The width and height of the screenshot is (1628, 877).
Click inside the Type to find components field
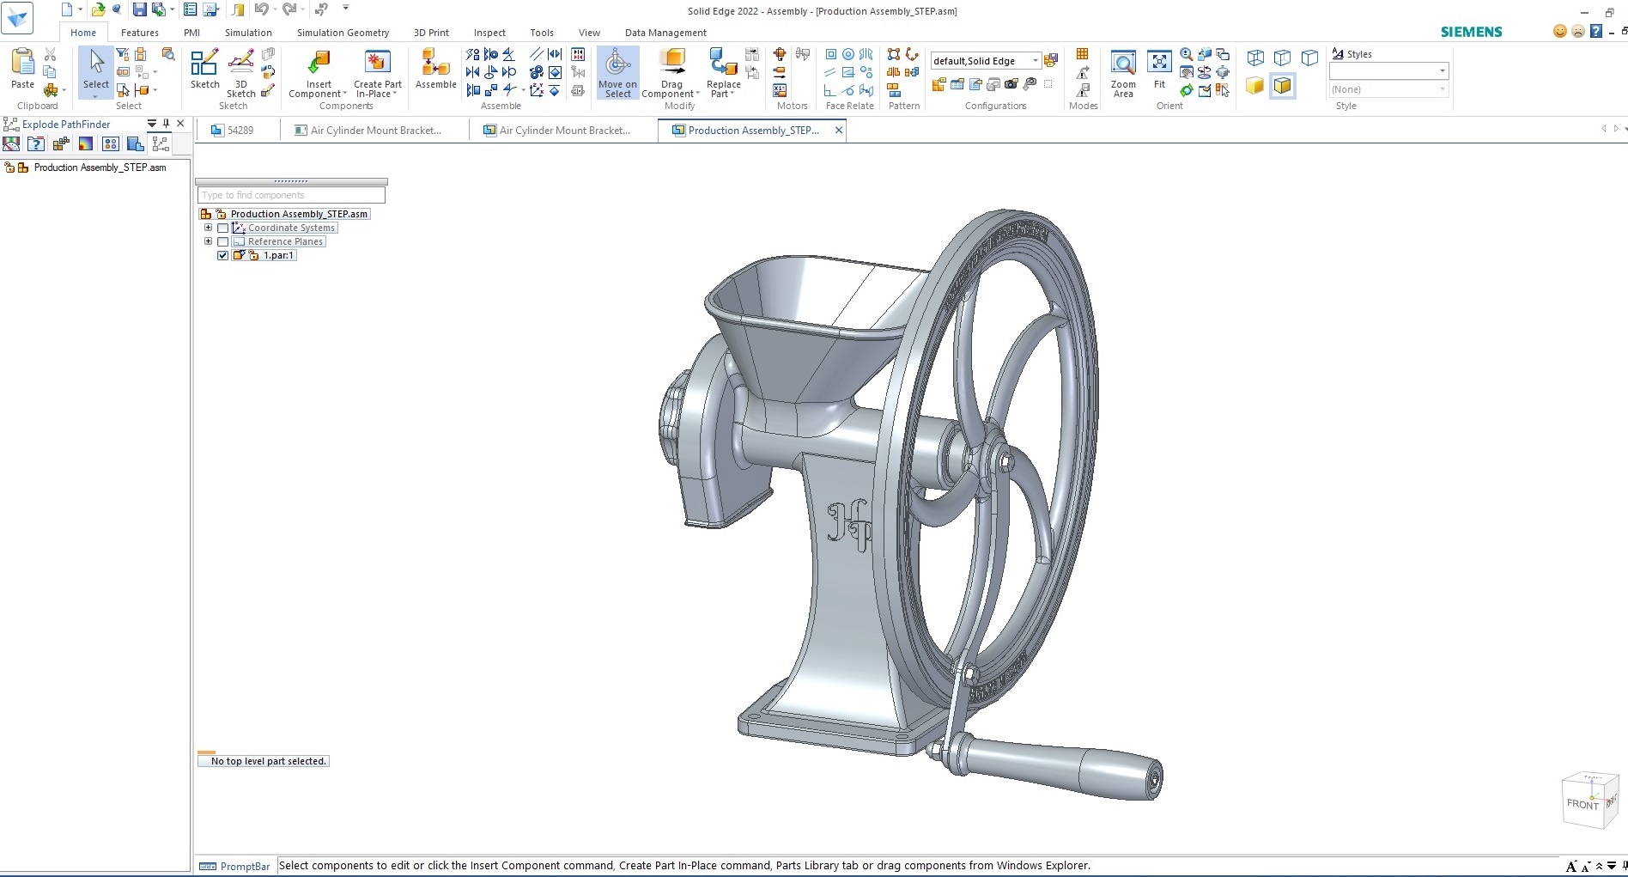coord(290,195)
